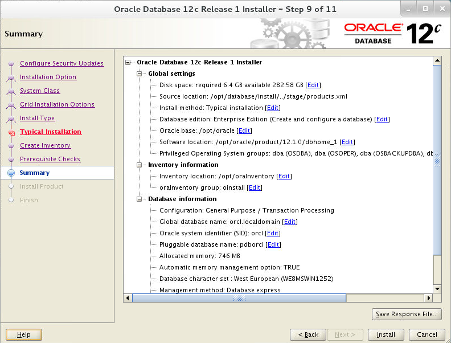This screenshot has height=343, width=451.
Task: Go to the Installation Option step
Action: (x=48, y=77)
